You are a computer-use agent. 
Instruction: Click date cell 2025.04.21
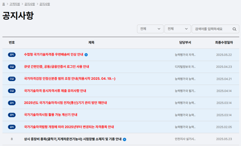224,79
